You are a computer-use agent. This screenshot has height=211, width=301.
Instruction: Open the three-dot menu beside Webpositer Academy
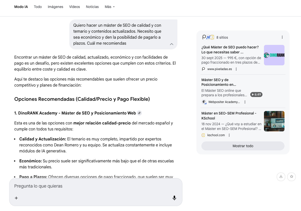(245, 102)
